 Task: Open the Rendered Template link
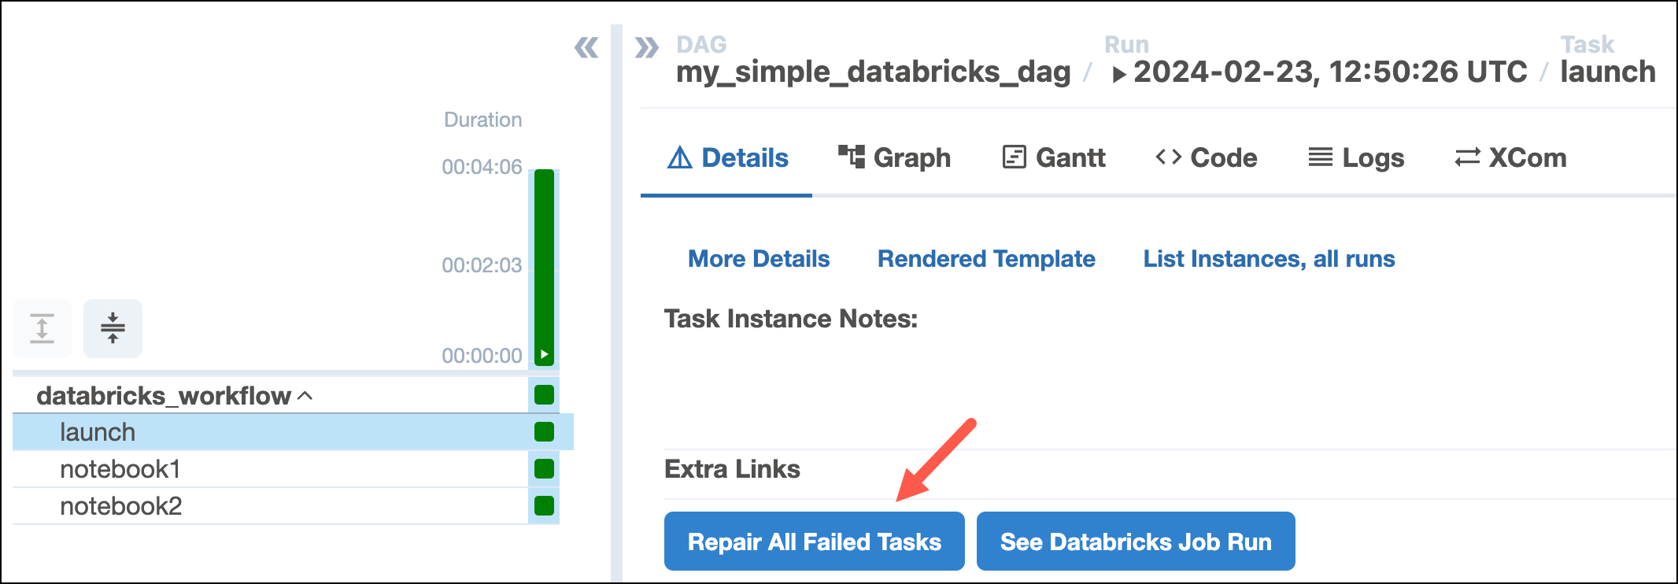985,258
